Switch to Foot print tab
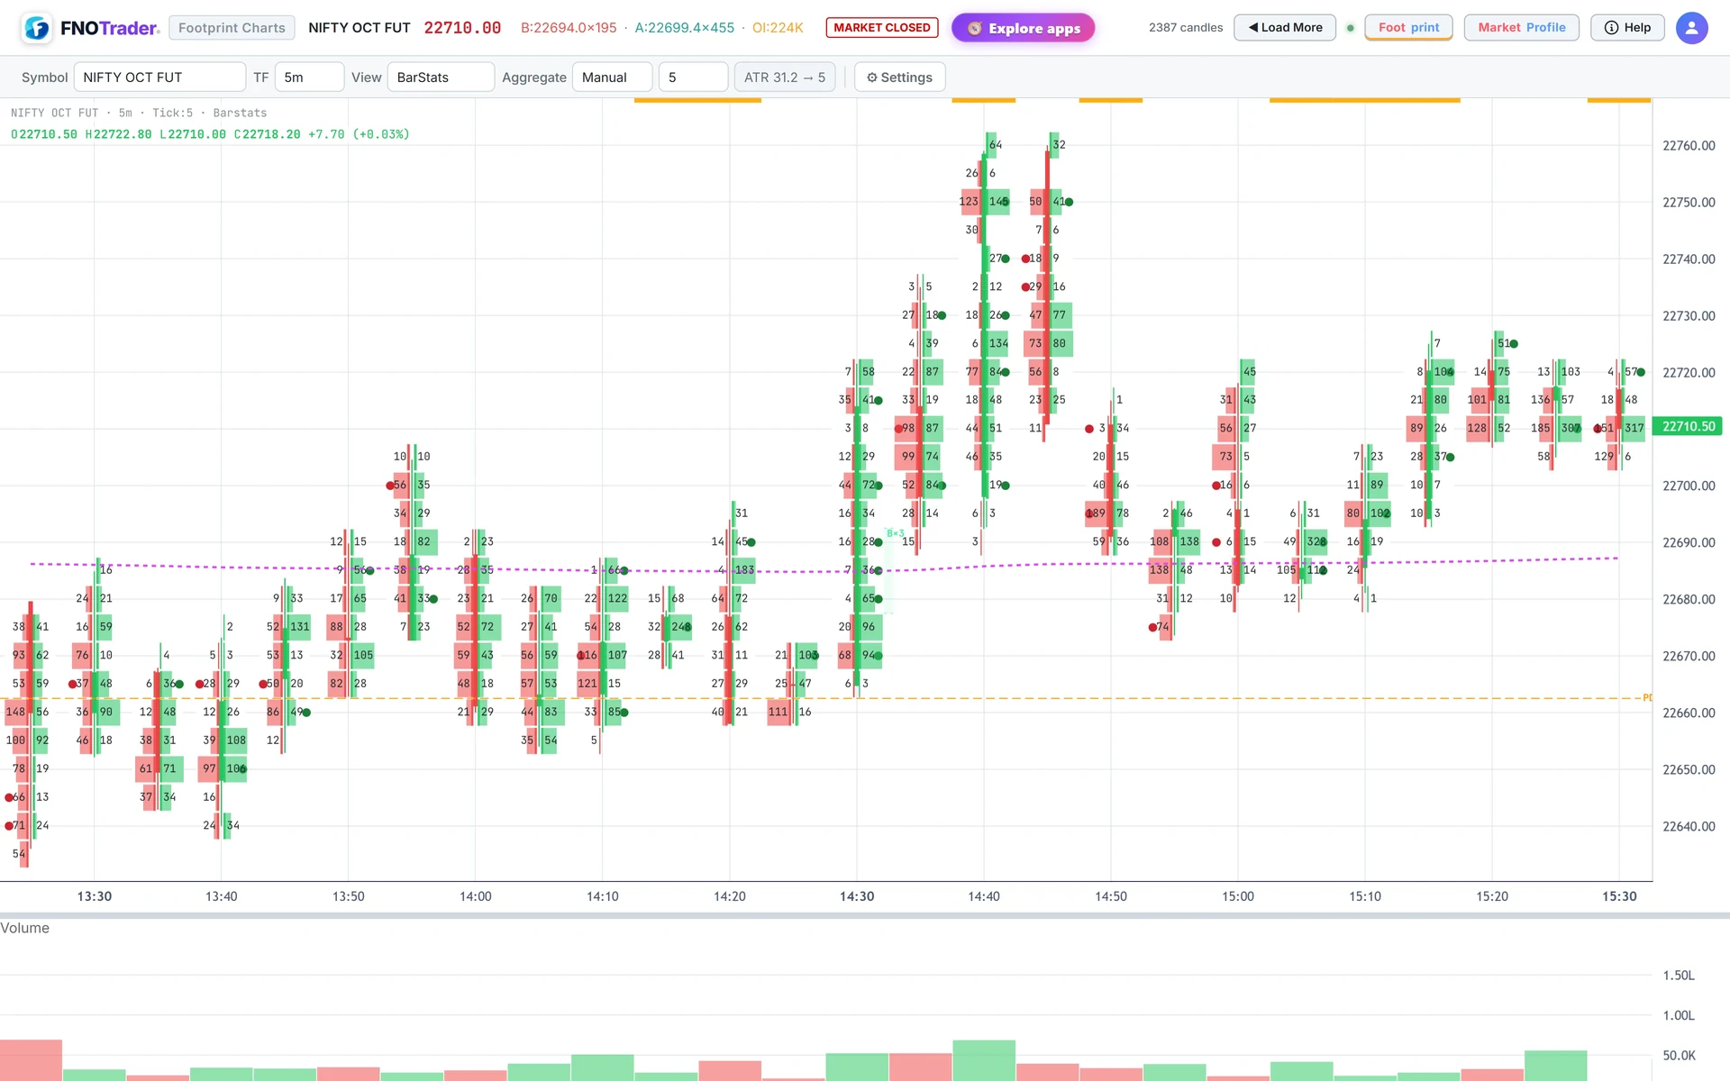Viewport: 1730px width, 1081px height. pos(1408,28)
